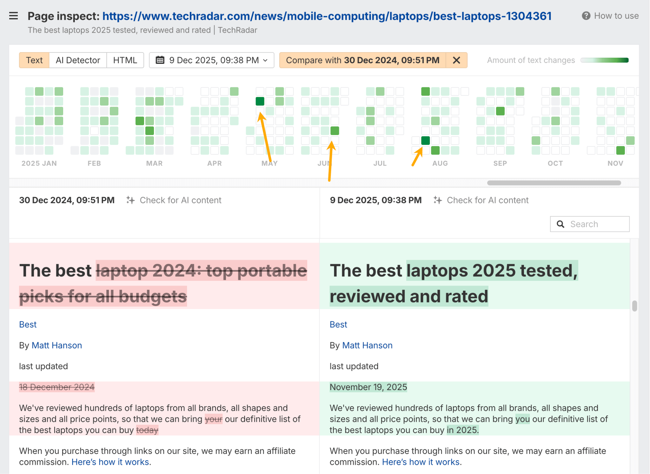
Task: Open the Compare with 30 Dec 2024 selector
Action: pyautogui.click(x=362, y=60)
